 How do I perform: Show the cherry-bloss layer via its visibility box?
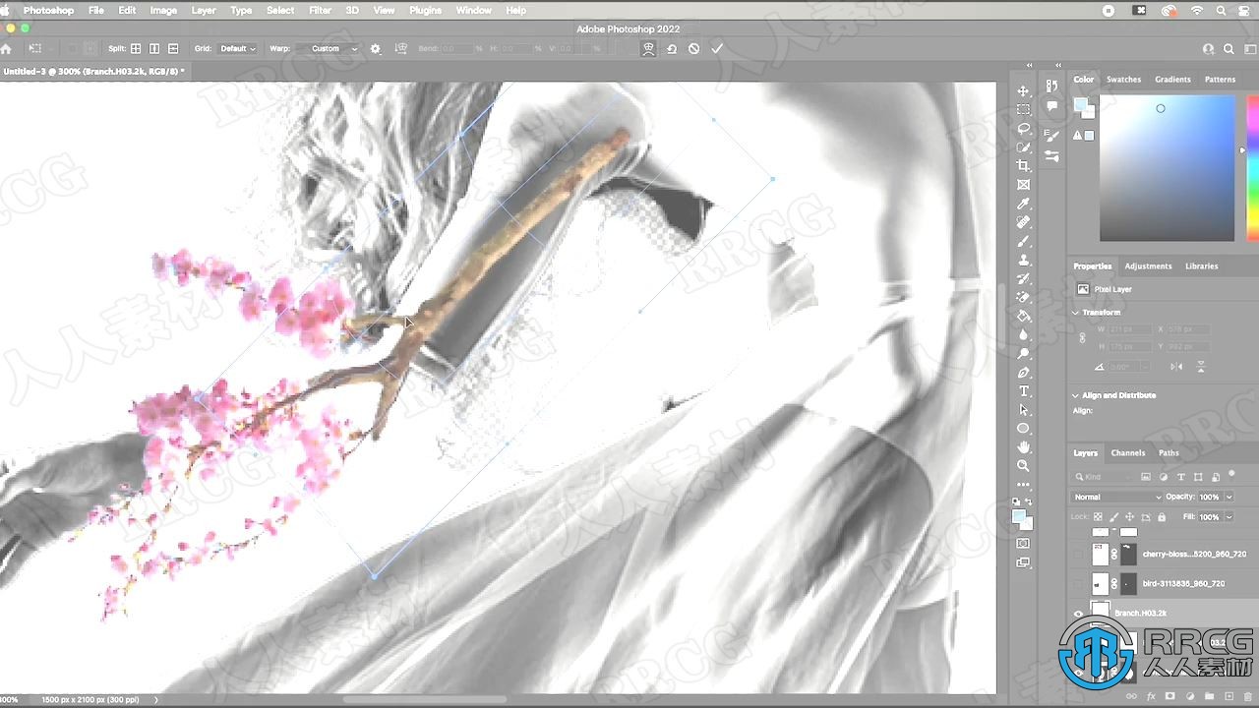[x=1079, y=555]
